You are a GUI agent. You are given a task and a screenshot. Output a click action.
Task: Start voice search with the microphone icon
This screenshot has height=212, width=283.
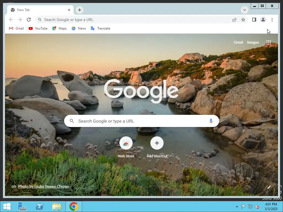coord(211,121)
